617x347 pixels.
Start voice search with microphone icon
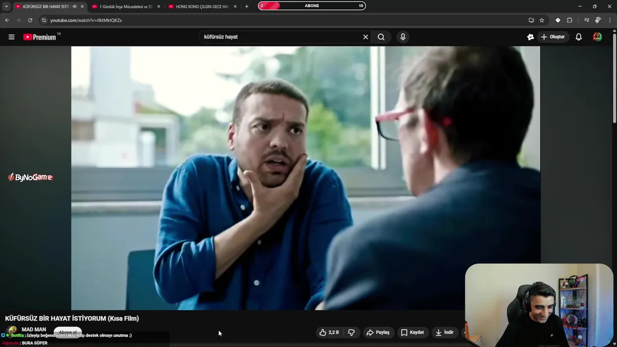(x=403, y=37)
